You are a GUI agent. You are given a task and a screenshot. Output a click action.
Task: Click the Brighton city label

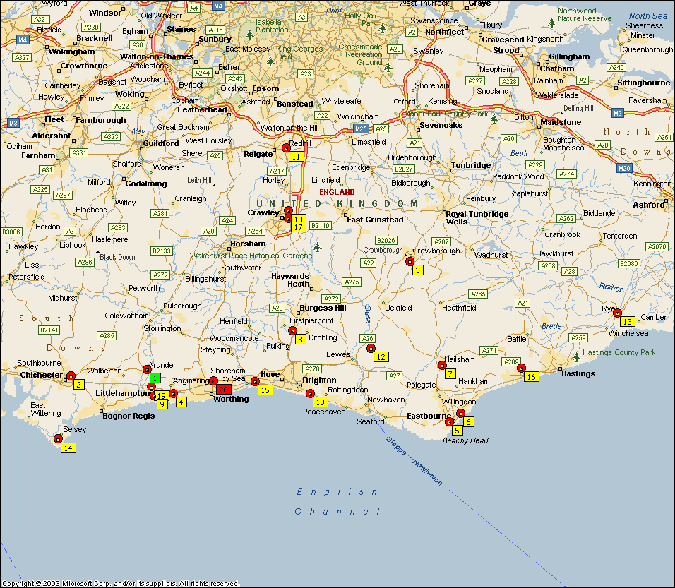[x=319, y=380]
